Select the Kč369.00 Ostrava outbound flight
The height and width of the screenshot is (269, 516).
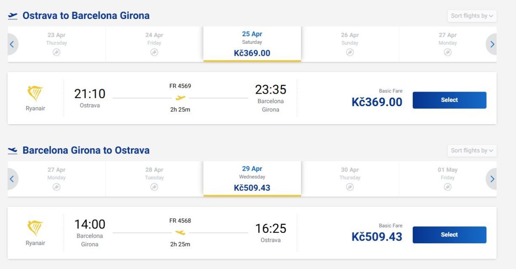click(449, 100)
